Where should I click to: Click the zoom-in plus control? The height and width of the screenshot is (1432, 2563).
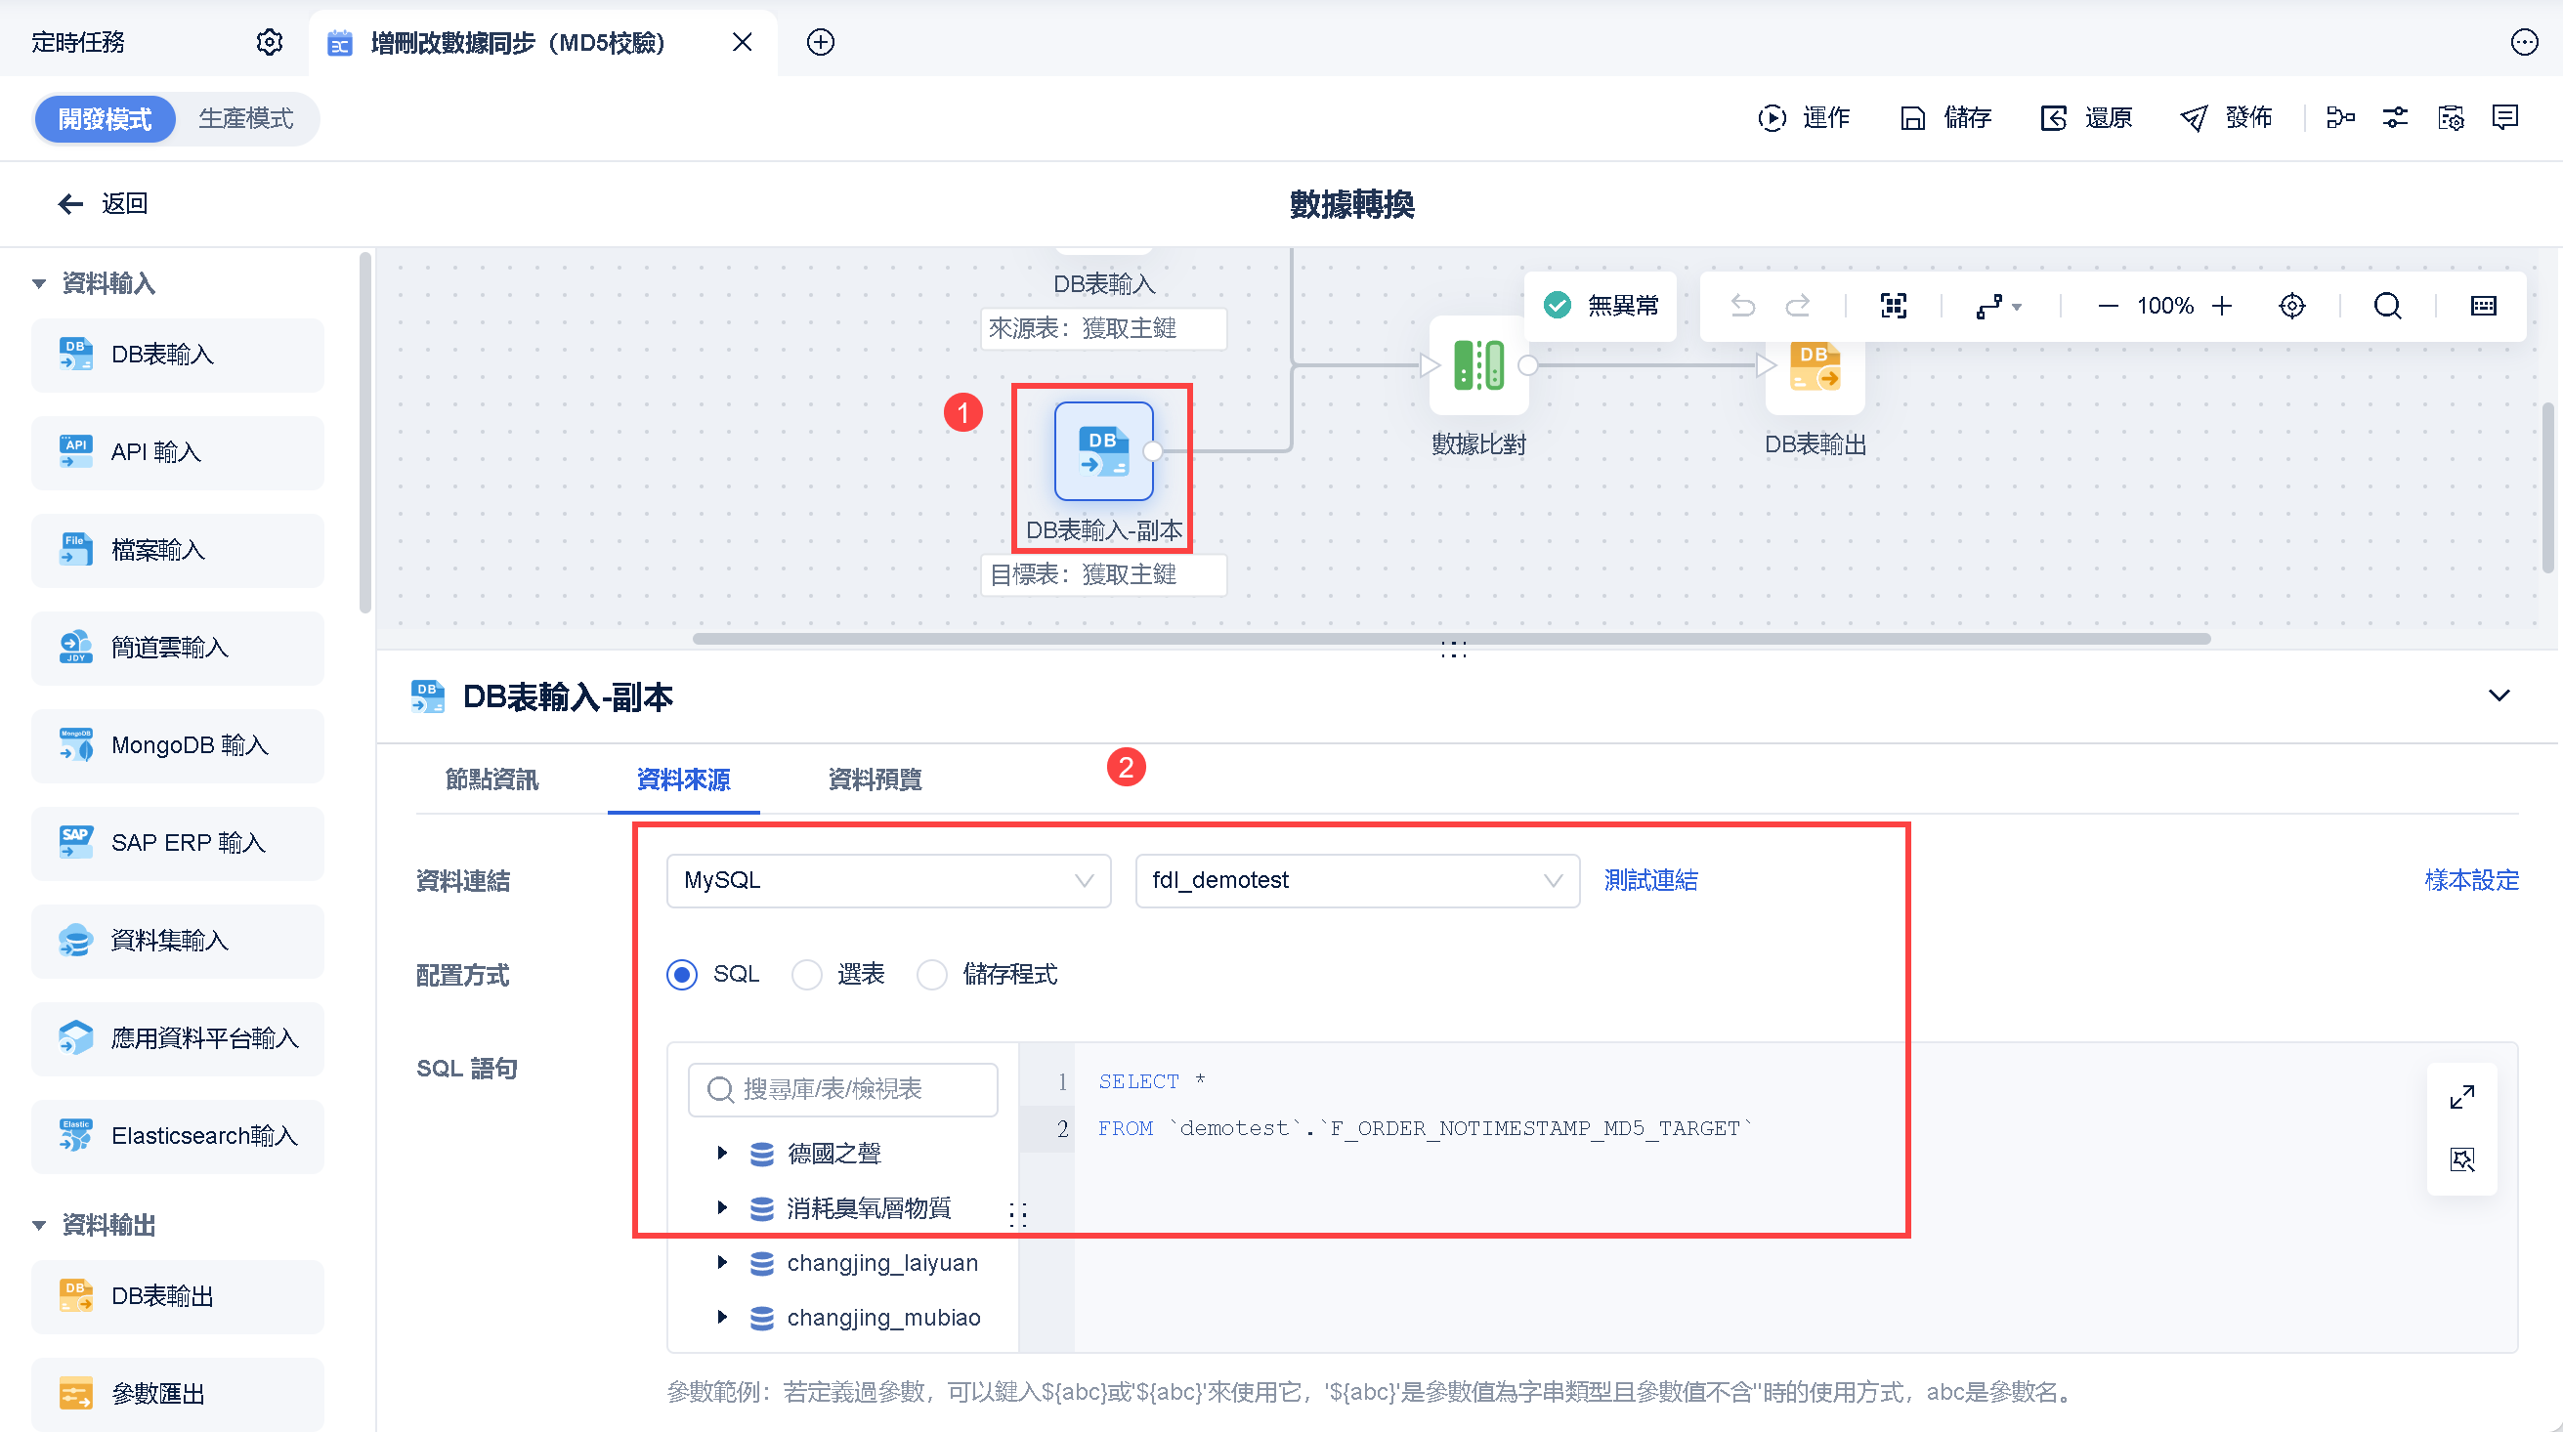[x=2222, y=306]
